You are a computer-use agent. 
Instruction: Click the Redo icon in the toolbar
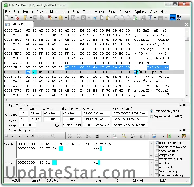(x=83, y=18)
